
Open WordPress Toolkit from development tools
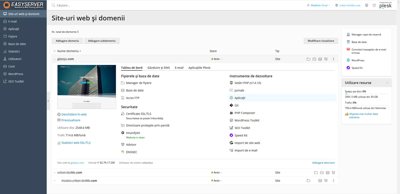[x=247, y=120]
